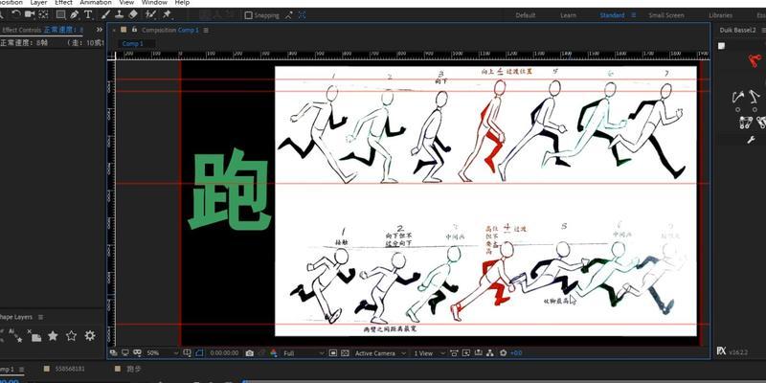
Task: Select the Rectangle shape tool
Action: (x=60, y=14)
